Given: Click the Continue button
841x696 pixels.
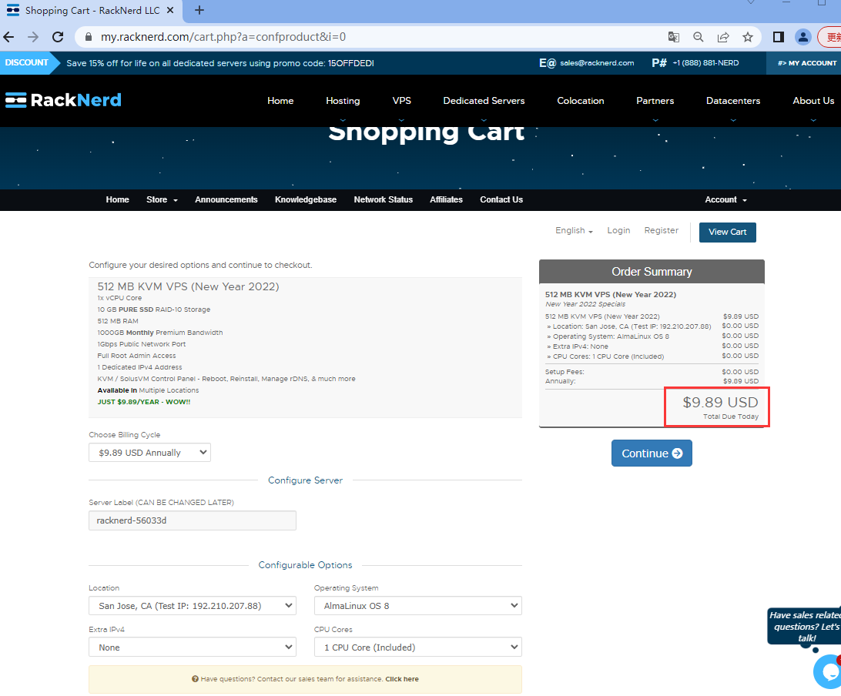Looking at the screenshot, I should [652, 453].
